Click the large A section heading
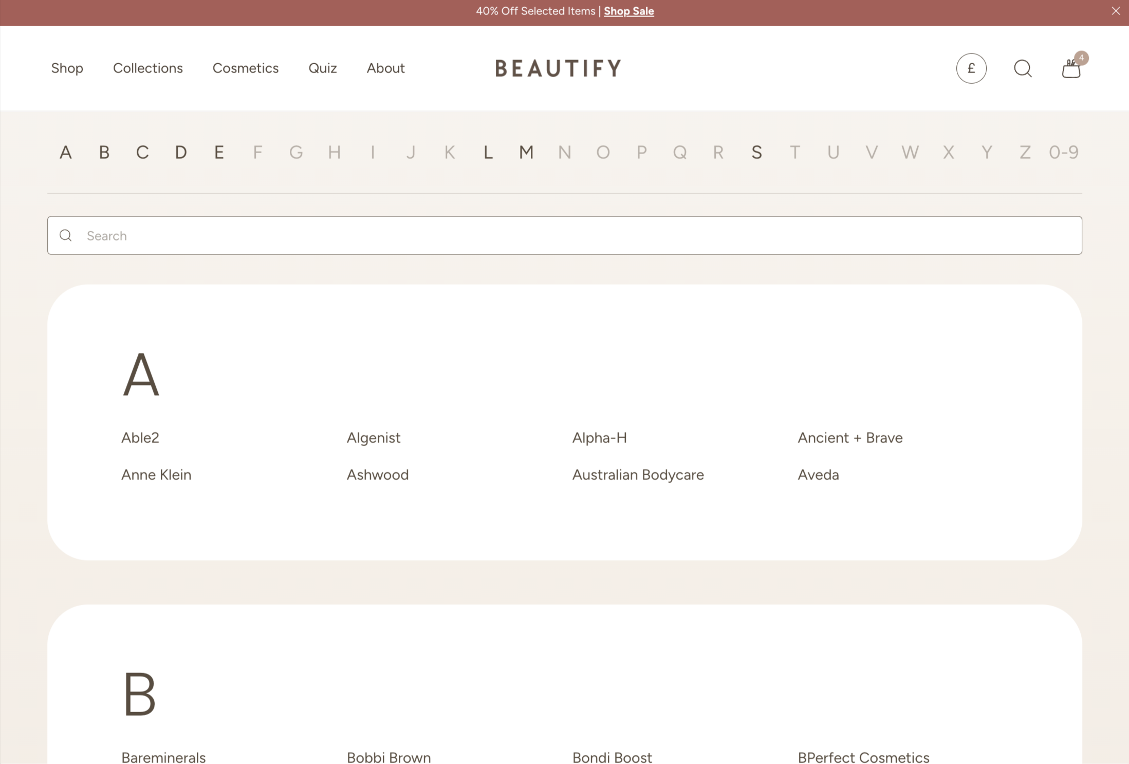This screenshot has height=764, width=1129. (x=141, y=375)
